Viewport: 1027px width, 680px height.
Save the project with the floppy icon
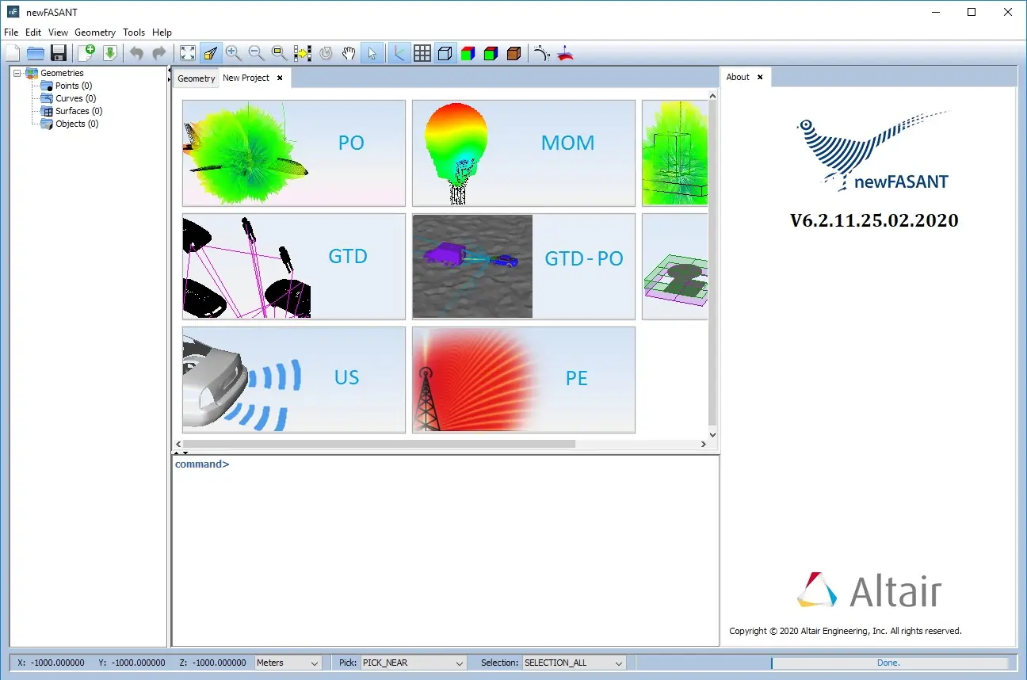click(59, 53)
